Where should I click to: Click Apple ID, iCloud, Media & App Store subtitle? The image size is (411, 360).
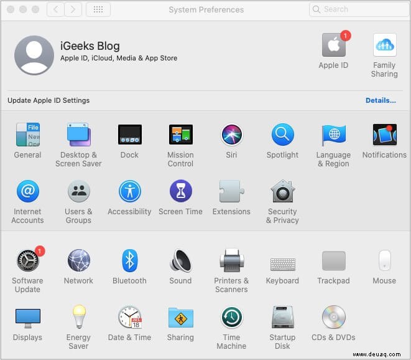coord(119,58)
